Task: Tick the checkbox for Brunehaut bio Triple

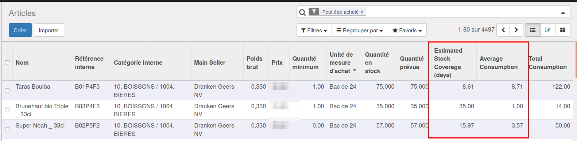Action: coord(7,110)
